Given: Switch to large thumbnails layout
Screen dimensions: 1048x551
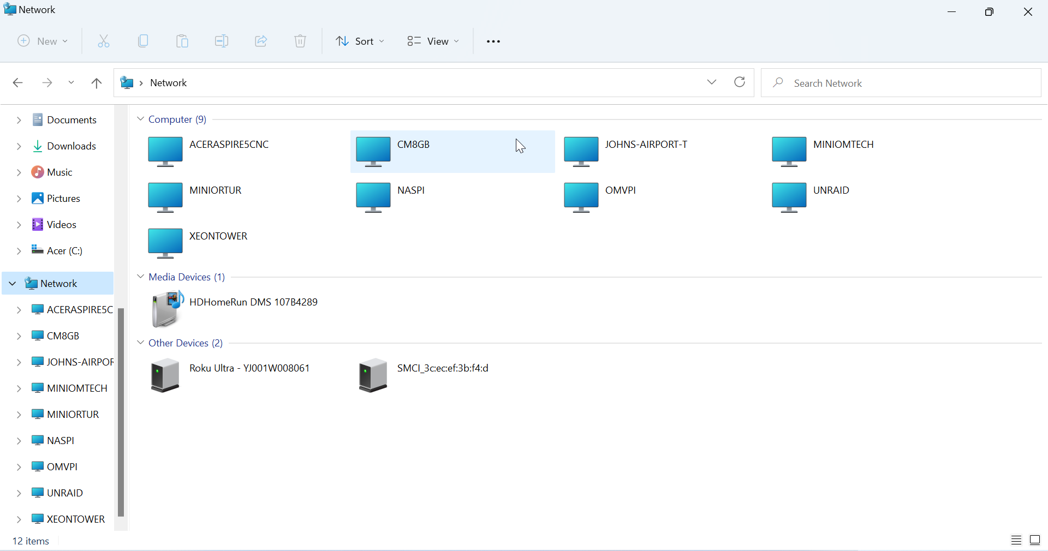Looking at the screenshot, I should [1035, 541].
